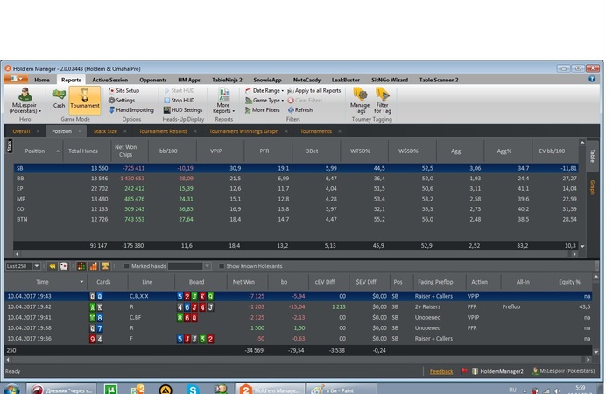613x394 pixels.
Task: Open the Marked hands dropdown
Action: (208, 266)
